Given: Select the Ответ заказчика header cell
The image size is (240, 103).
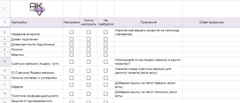Looking at the screenshot, I should tap(211, 22).
